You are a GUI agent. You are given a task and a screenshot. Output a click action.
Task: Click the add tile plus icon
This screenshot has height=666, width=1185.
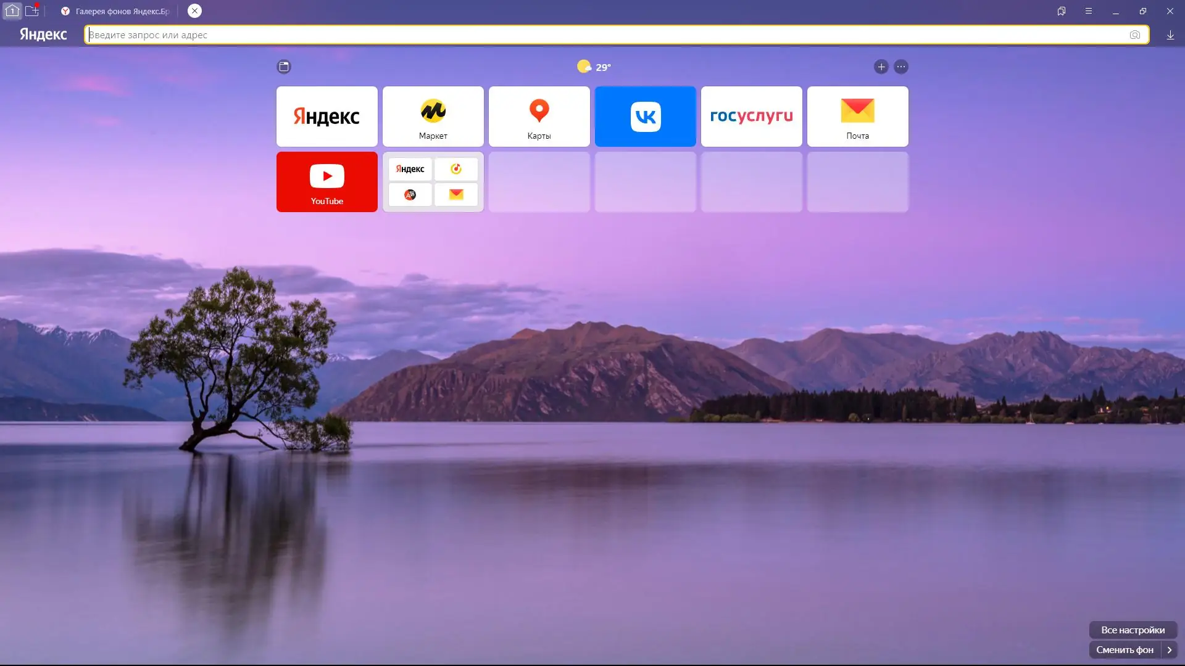(881, 67)
